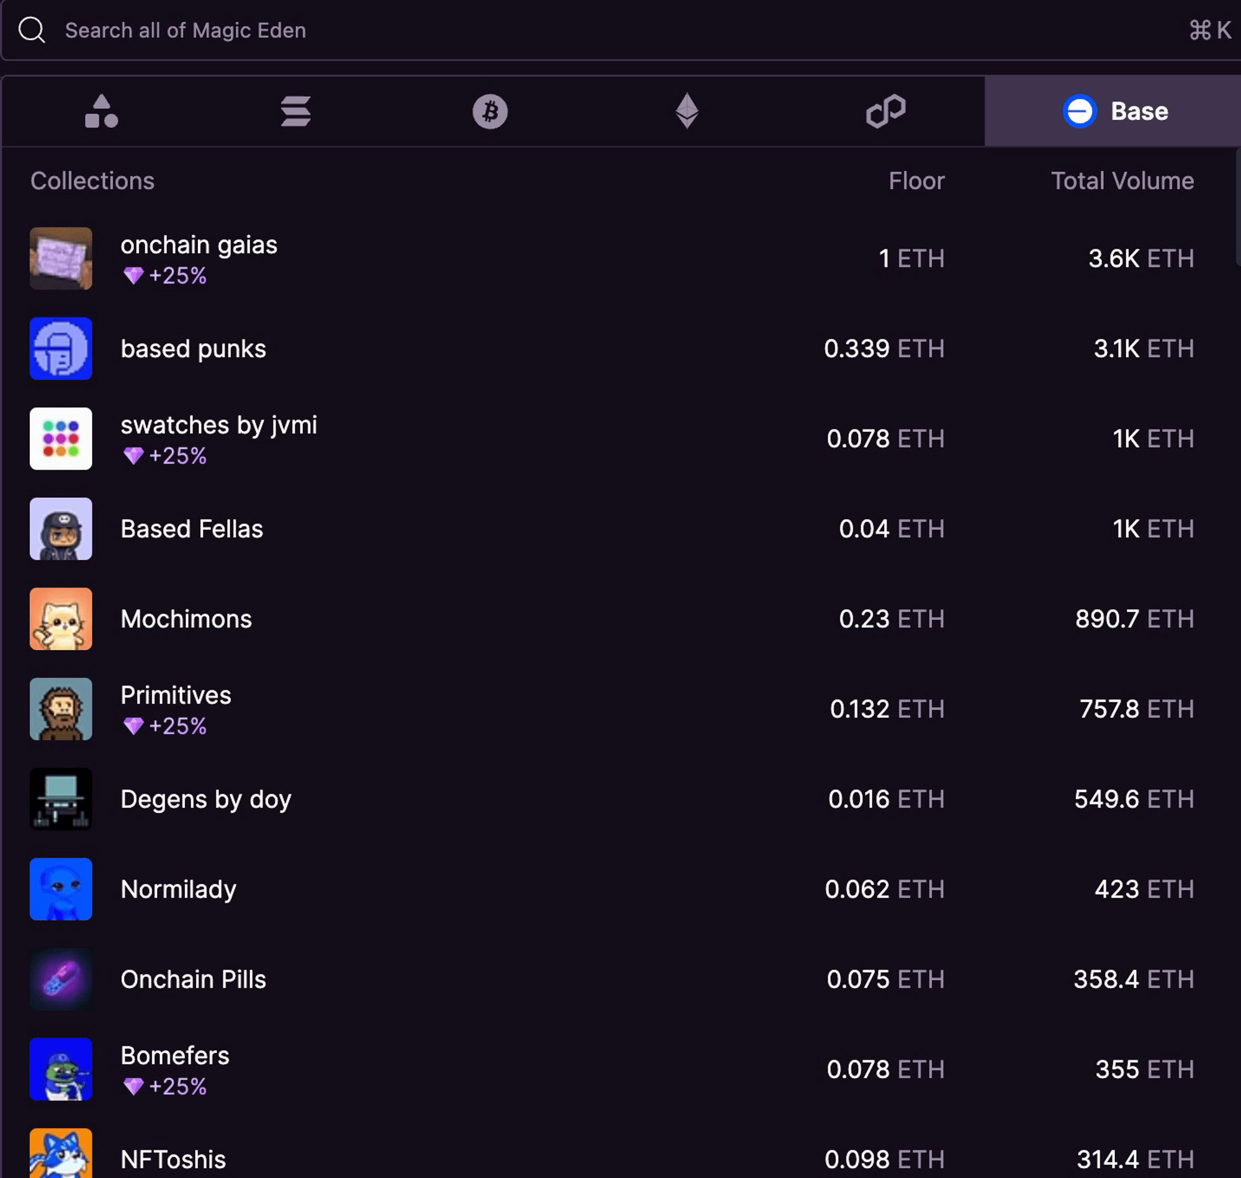Screen dimensions: 1241x1178
Task: Click the 355 ETH total volume
Action: pos(1145,1069)
